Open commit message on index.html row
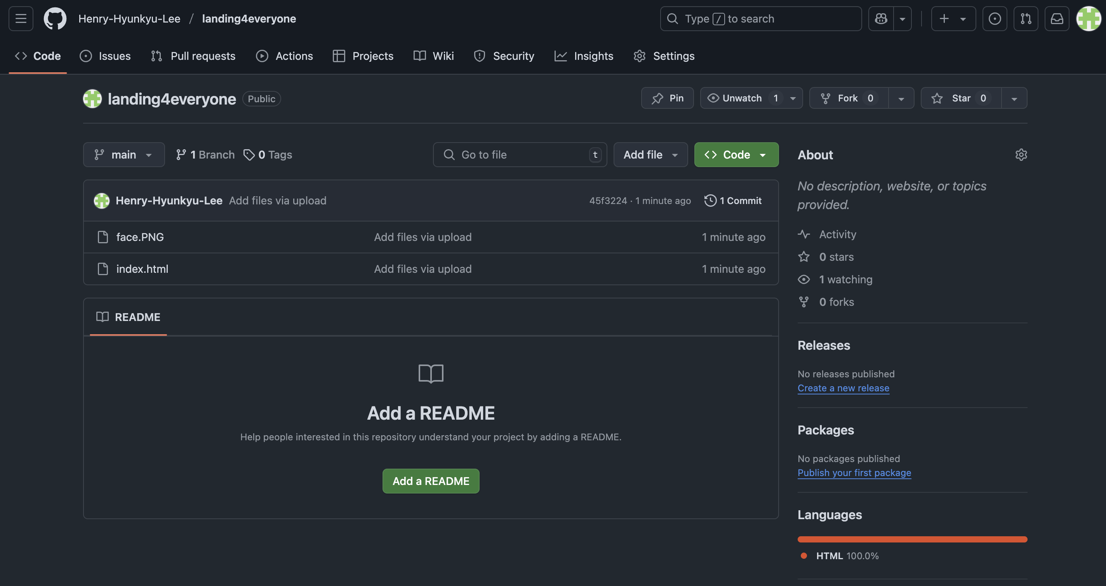This screenshot has width=1106, height=586. [x=423, y=269]
